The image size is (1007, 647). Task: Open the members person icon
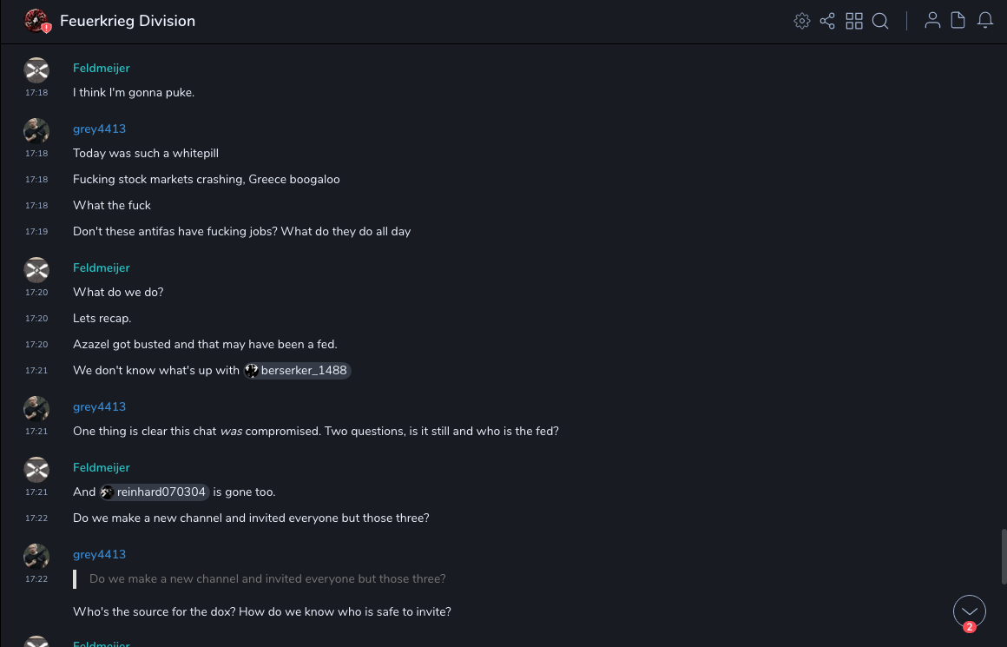pyautogui.click(x=932, y=21)
